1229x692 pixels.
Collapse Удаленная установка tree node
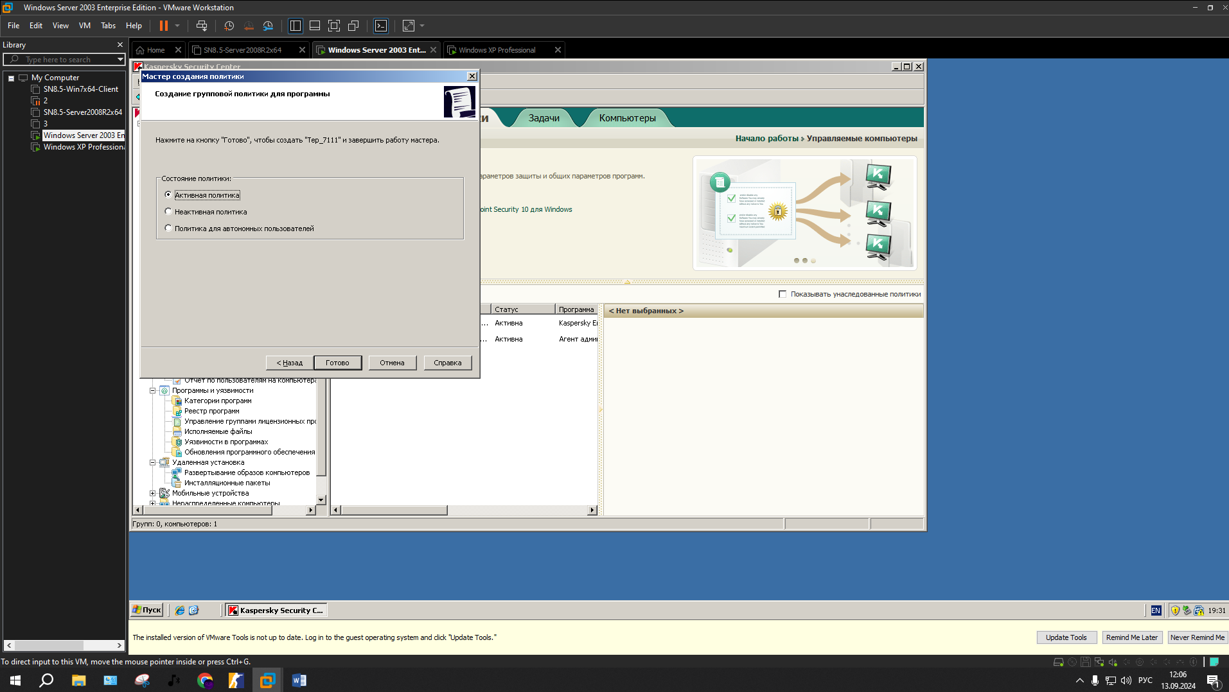point(153,462)
